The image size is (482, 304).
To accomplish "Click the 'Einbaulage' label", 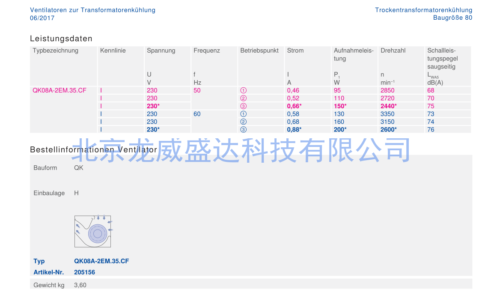I will point(49,194).
